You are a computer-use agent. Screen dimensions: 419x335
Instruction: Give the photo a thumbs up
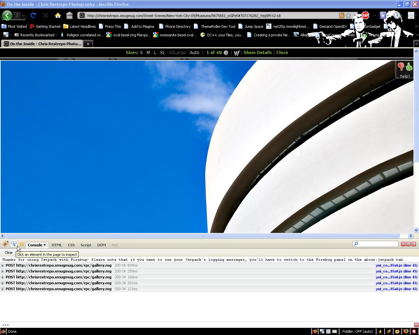click(x=409, y=67)
